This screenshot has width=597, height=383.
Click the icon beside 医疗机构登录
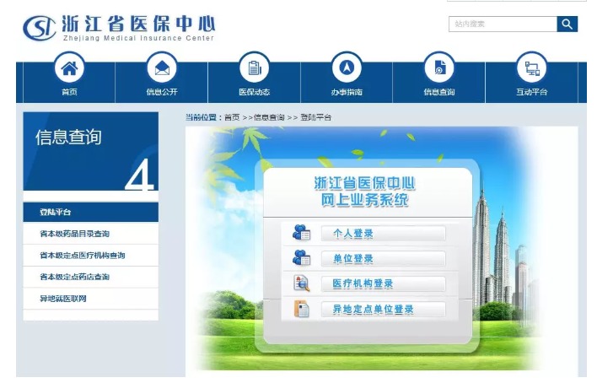pos(301,283)
